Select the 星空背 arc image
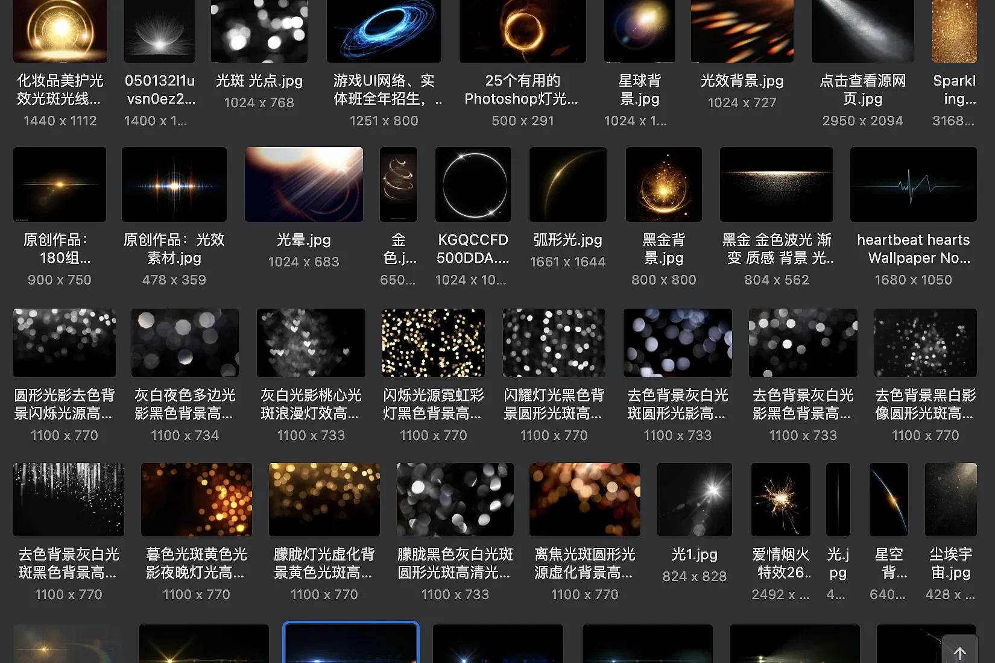 click(889, 500)
